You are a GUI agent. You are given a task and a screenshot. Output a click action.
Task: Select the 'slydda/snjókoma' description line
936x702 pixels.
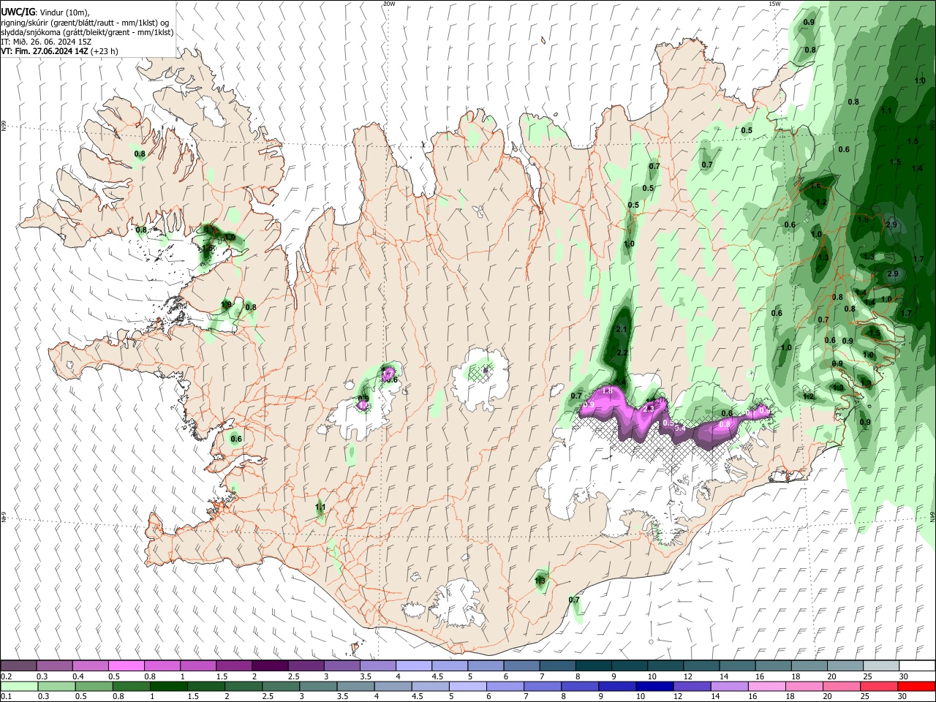pos(87,32)
